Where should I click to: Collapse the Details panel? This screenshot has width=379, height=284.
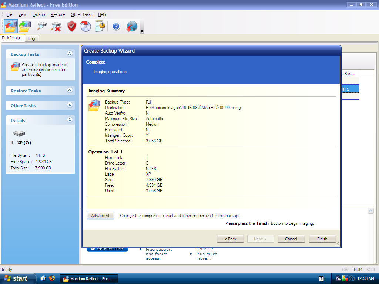[70, 120]
